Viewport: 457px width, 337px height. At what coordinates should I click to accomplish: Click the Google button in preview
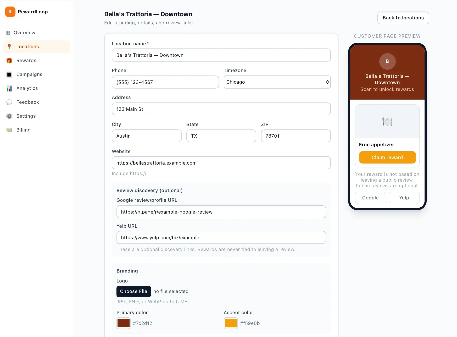370,198
